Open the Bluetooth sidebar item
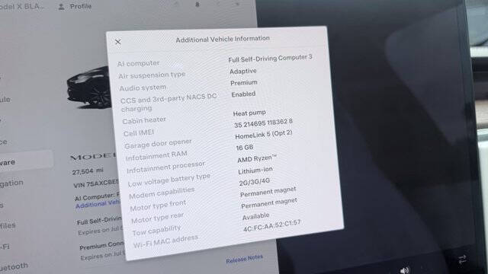The image size is (488, 274). (x=14, y=267)
